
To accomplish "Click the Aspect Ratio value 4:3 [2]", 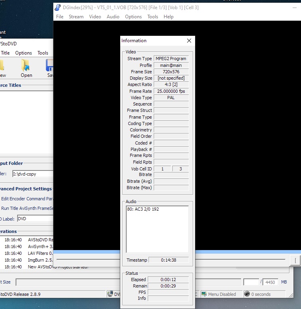I will coord(171,84).
